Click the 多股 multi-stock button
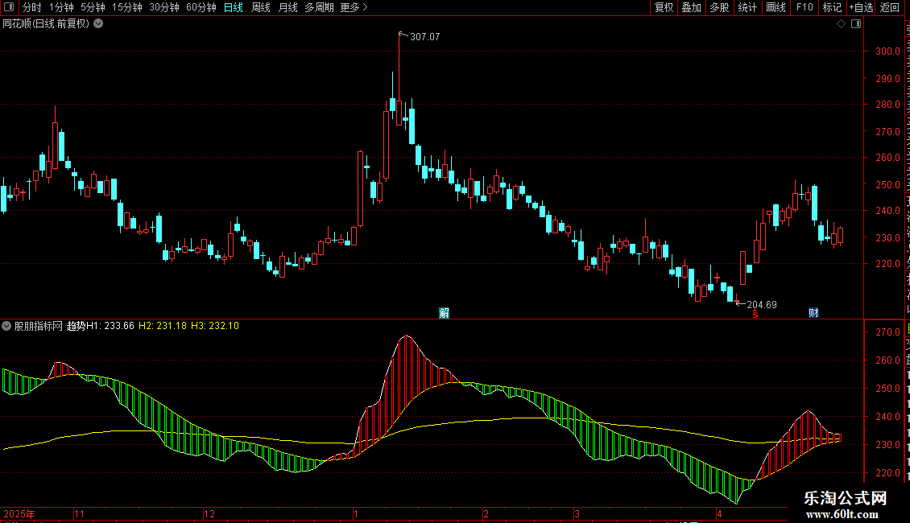Image resolution: width=910 pixels, height=523 pixels. 719,7
